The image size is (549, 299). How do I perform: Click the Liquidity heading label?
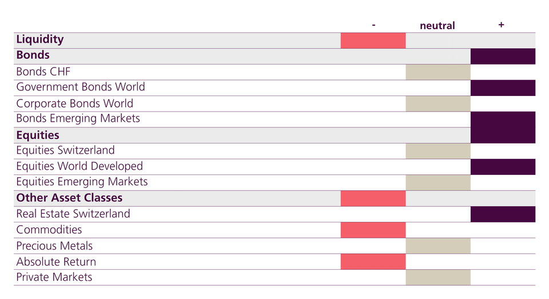pyautogui.click(x=40, y=39)
